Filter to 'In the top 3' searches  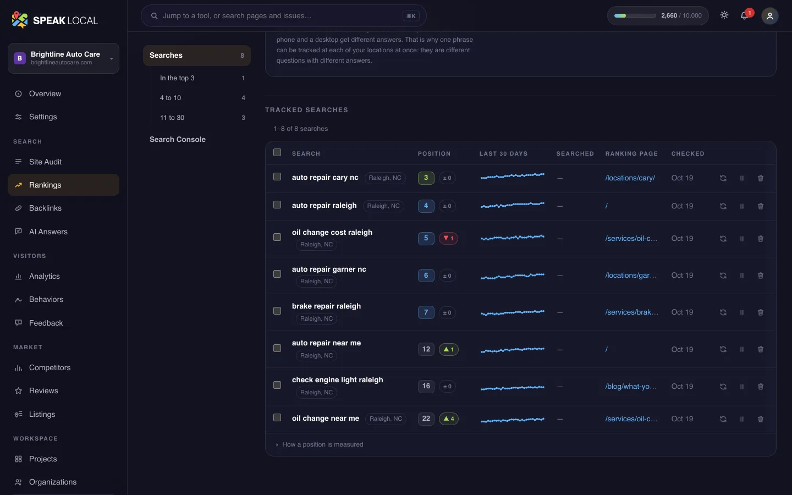pos(202,78)
